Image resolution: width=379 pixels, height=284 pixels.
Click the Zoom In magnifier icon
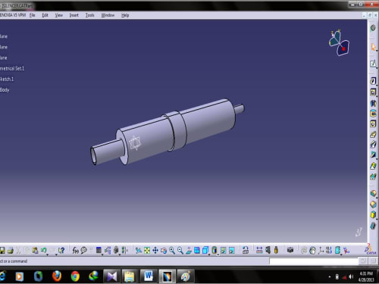tap(172, 251)
